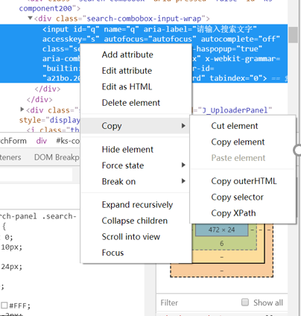Image resolution: width=301 pixels, height=316 pixels.
Task: Click the Break on submenu arrow
Action: coord(183,181)
